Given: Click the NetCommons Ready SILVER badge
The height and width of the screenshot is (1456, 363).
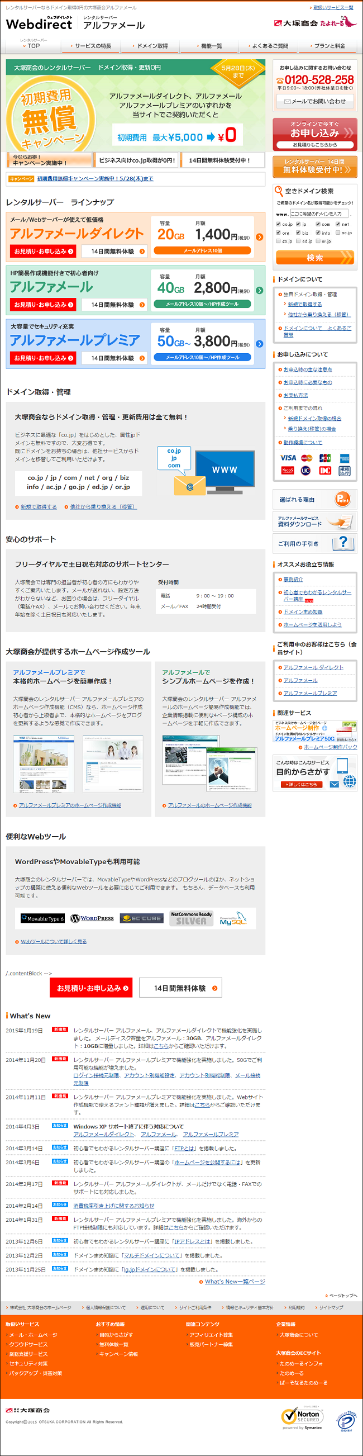Looking at the screenshot, I should 192,918.
